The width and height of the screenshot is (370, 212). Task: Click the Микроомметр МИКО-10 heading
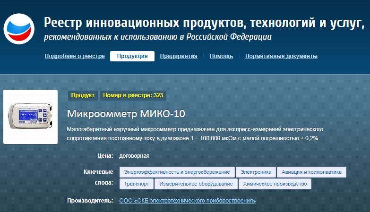click(x=126, y=114)
